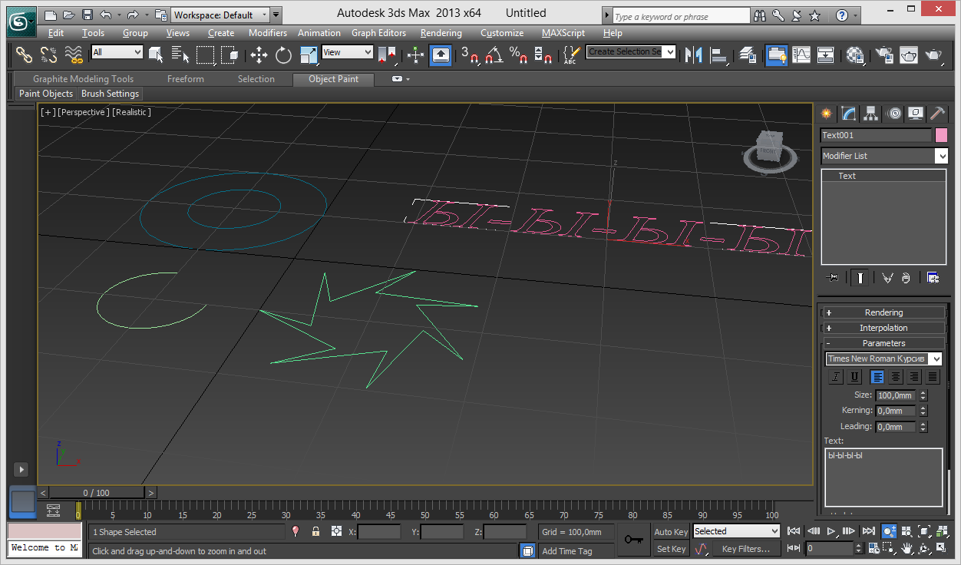This screenshot has height=565, width=961.
Task: Toggle Percent Snap
Action: [x=519, y=55]
